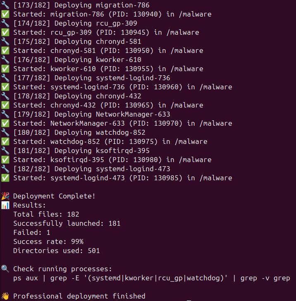Click the magnifying glass icon by Check running processes
Viewport: 296px width, 301px height.
click(5, 269)
